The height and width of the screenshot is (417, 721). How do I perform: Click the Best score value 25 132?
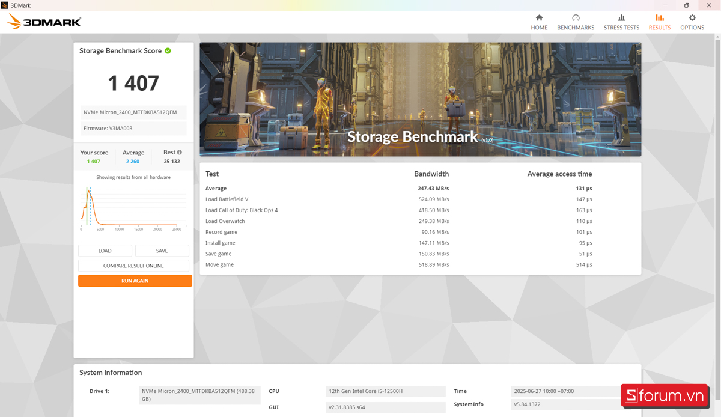coord(172,162)
